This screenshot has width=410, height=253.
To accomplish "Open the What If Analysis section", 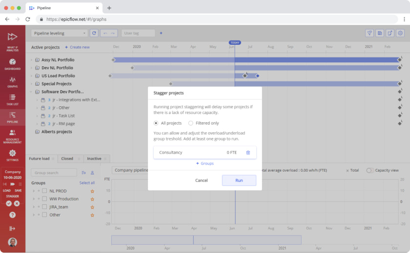I will (x=12, y=41).
